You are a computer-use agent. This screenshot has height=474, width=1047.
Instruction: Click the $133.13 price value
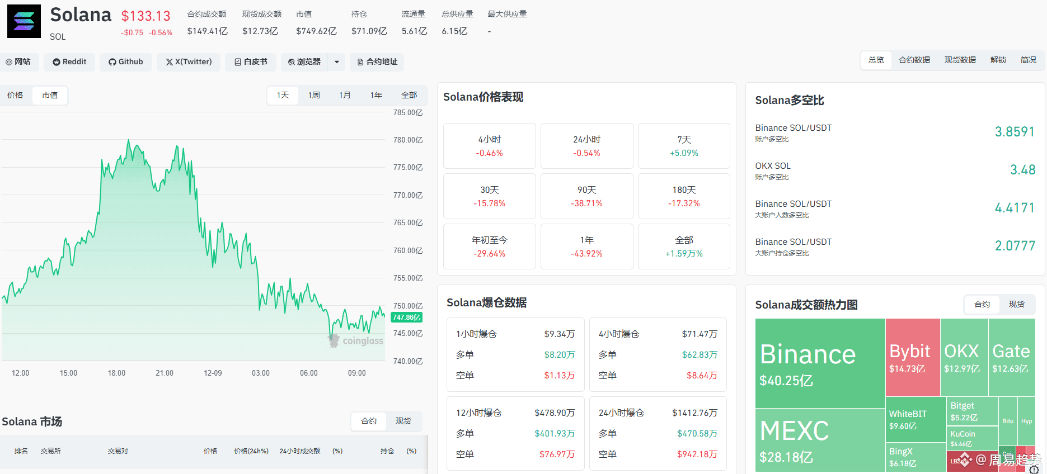[145, 16]
